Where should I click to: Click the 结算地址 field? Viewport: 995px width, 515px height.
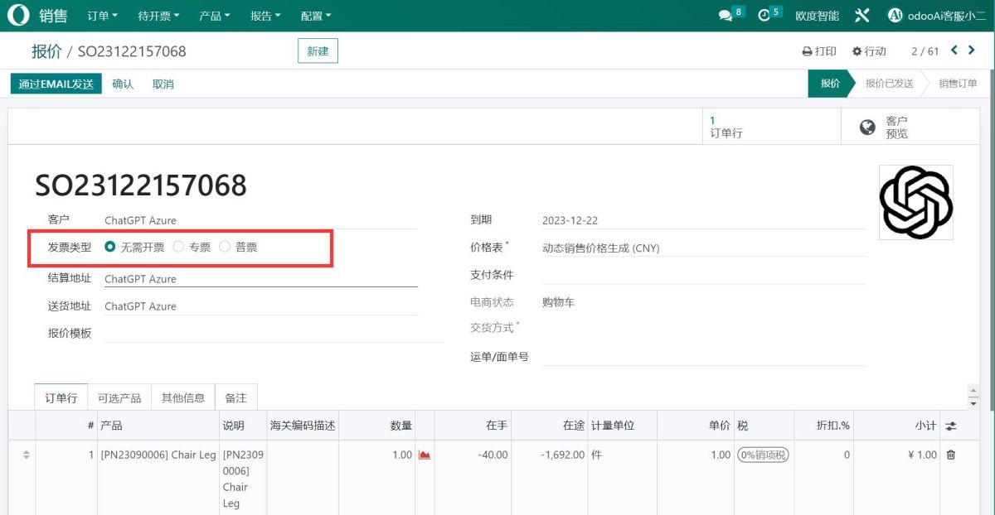coord(261,279)
